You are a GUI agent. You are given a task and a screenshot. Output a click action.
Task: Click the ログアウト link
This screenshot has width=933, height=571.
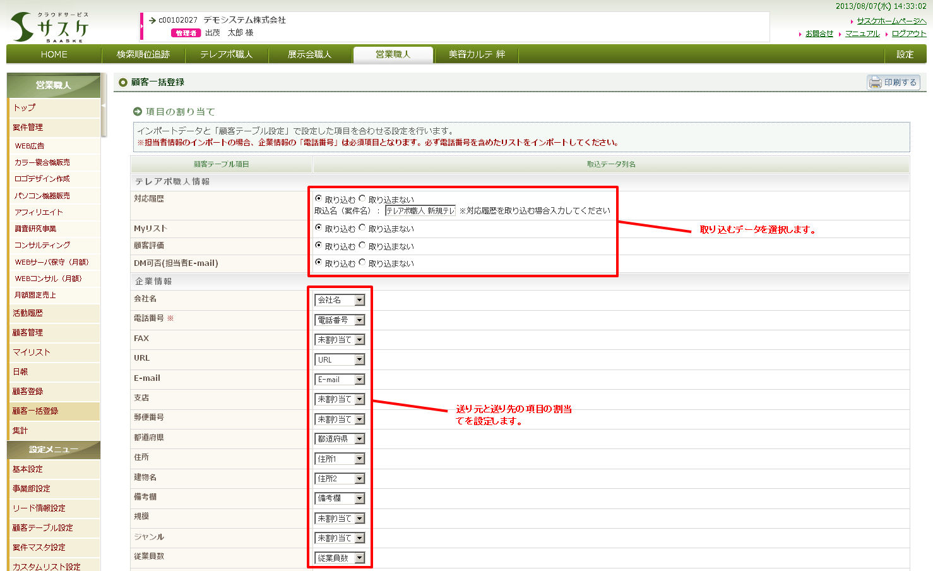pyautogui.click(x=908, y=33)
